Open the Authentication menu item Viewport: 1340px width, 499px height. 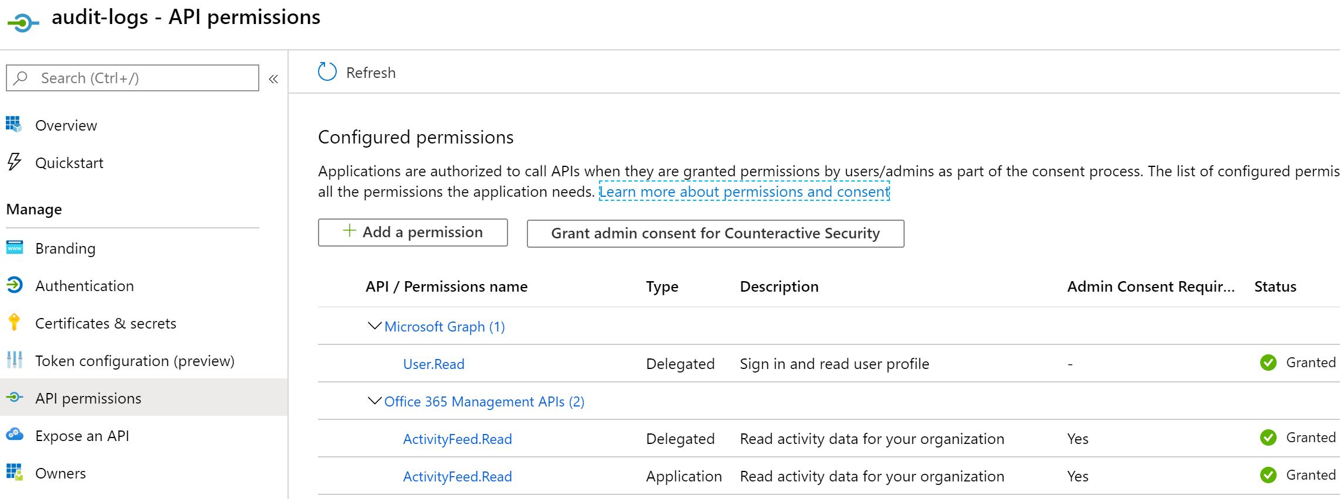[x=84, y=286]
